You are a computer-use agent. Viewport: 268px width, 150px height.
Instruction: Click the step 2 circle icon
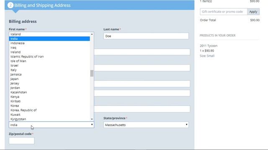point(10,5)
